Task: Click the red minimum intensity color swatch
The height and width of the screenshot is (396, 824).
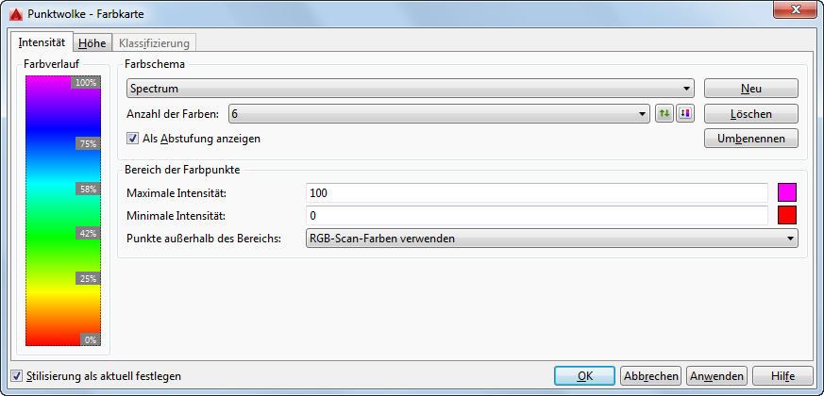Action: coord(787,215)
